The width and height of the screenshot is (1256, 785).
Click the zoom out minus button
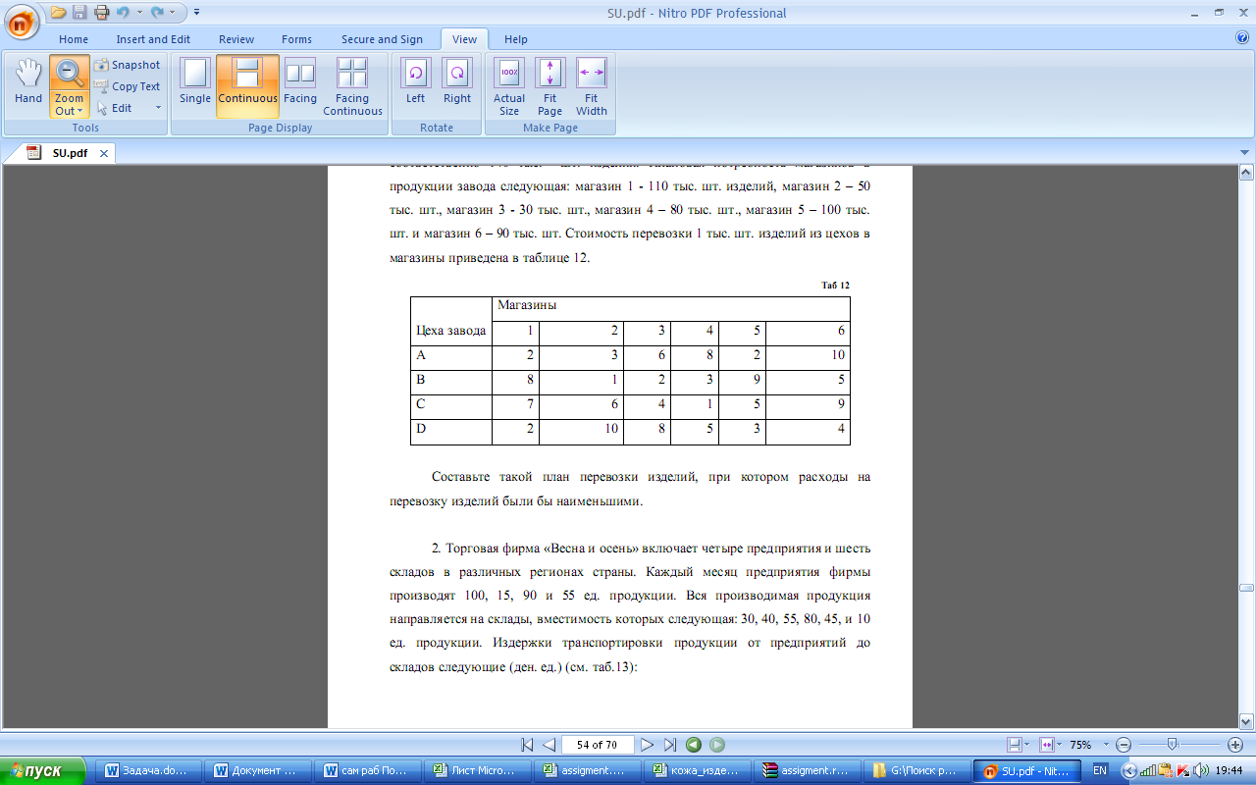click(x=1124, y=745)
